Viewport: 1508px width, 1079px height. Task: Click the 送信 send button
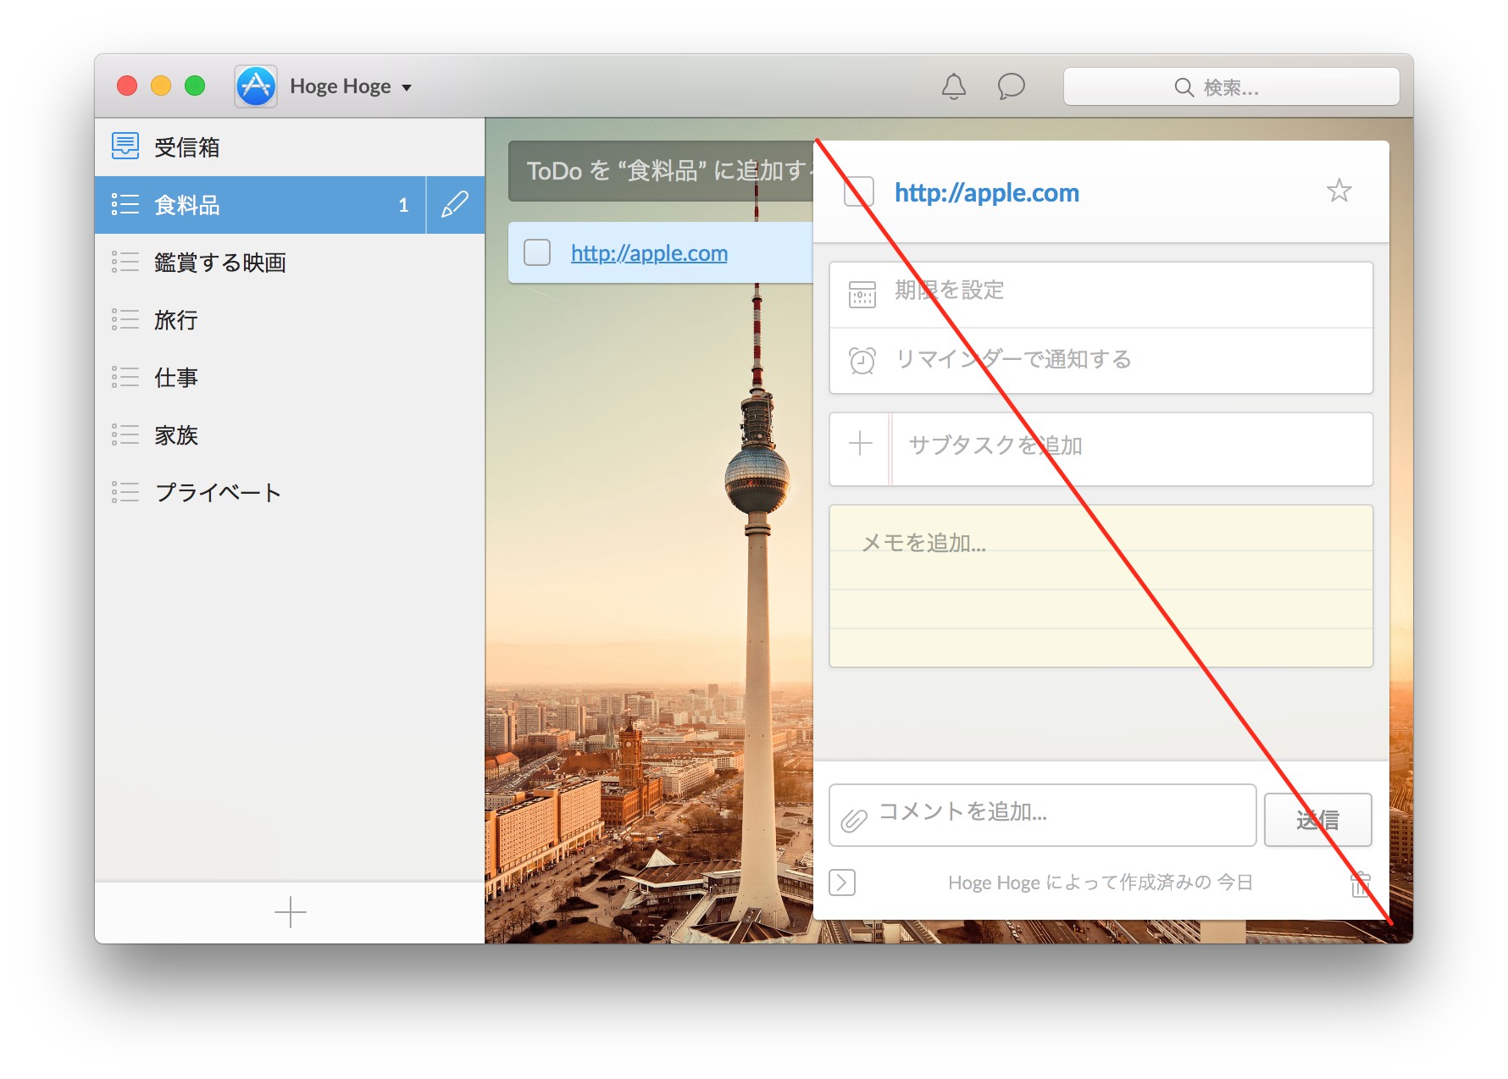pos(1317,819)
